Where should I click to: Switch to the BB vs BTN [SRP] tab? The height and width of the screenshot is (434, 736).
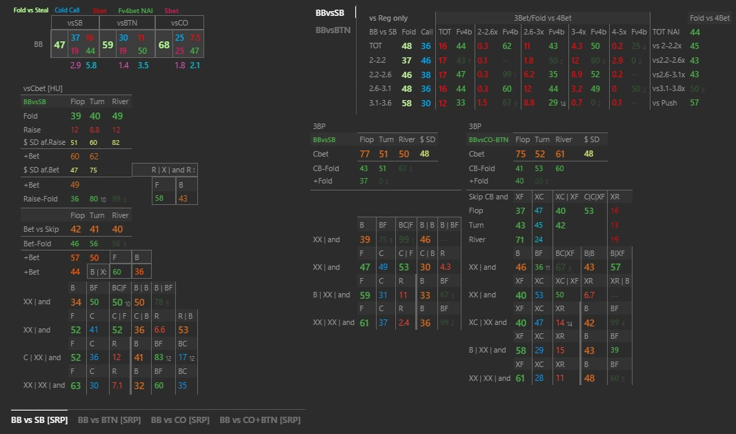[x=110, y=420]
